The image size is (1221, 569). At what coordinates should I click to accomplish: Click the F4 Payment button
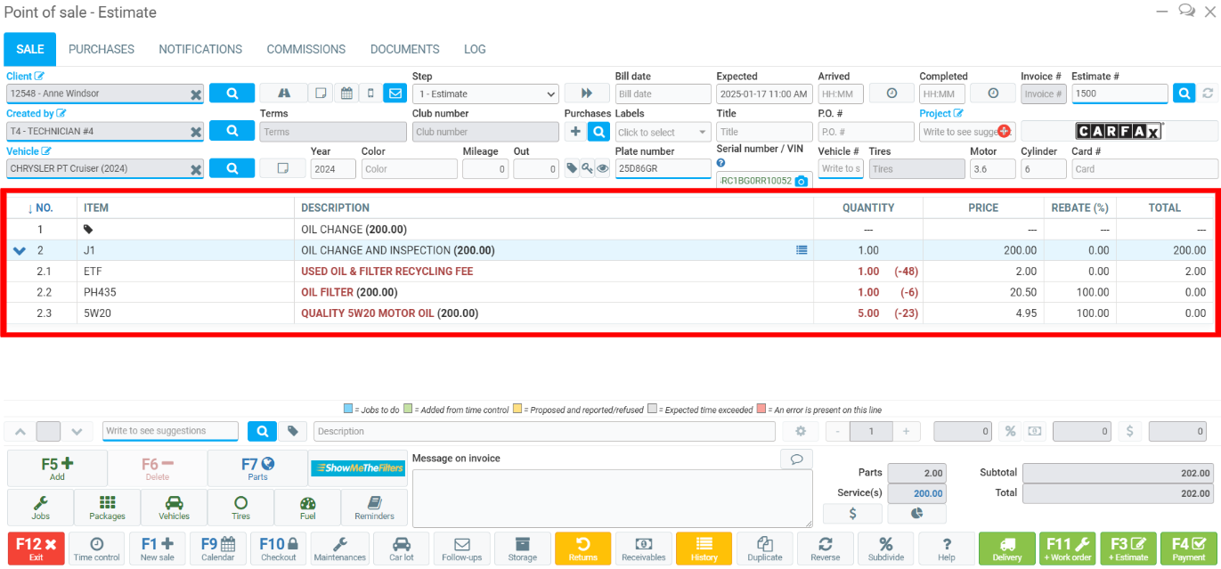click(x=1188, y=548)
